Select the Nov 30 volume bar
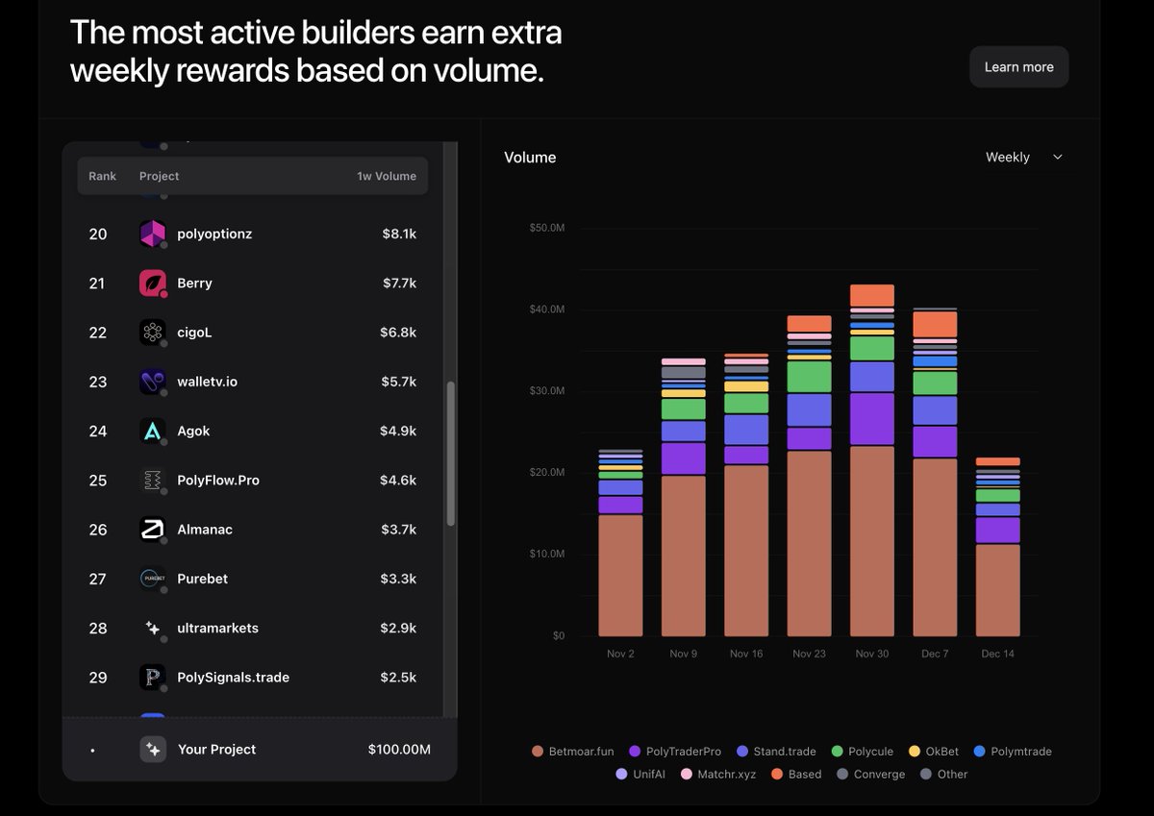Screen dimensions: 1154x816 [872, 460]
